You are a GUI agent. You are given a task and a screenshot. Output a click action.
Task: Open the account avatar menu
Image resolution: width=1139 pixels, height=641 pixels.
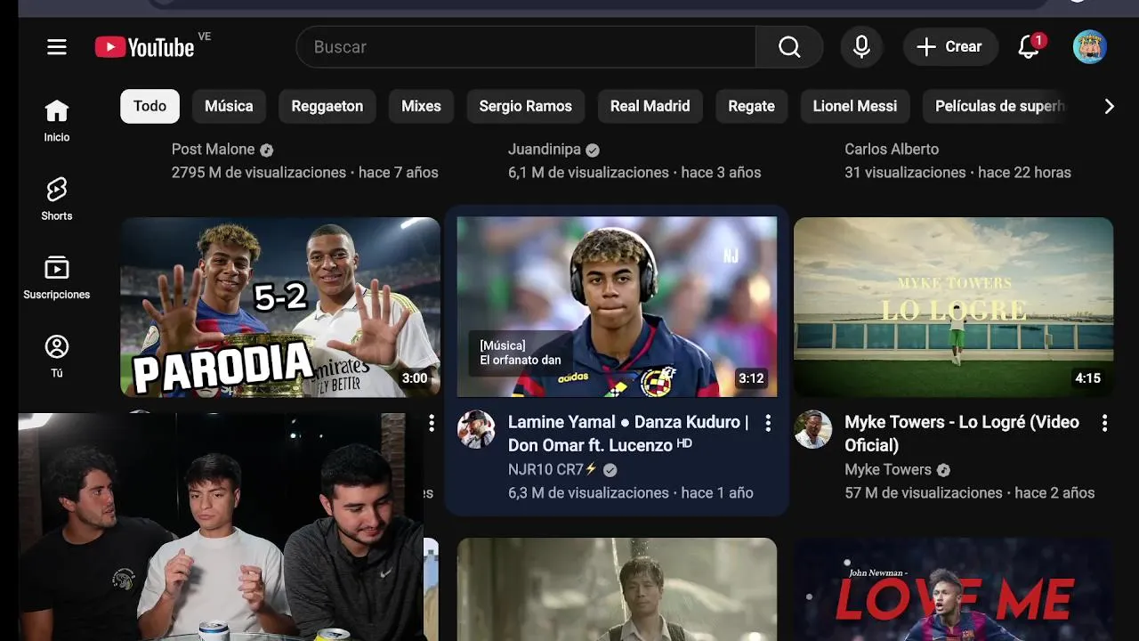(x=1090, y=47)
